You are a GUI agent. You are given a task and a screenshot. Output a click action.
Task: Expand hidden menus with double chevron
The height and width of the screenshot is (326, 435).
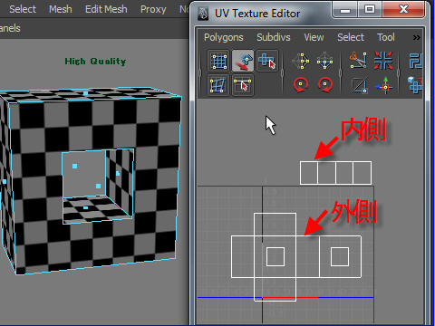[417, 37]
